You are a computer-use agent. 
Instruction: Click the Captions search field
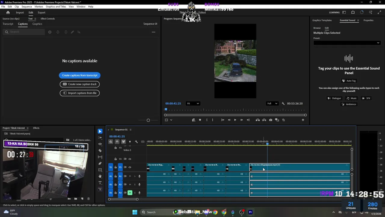tap(24, 32)
